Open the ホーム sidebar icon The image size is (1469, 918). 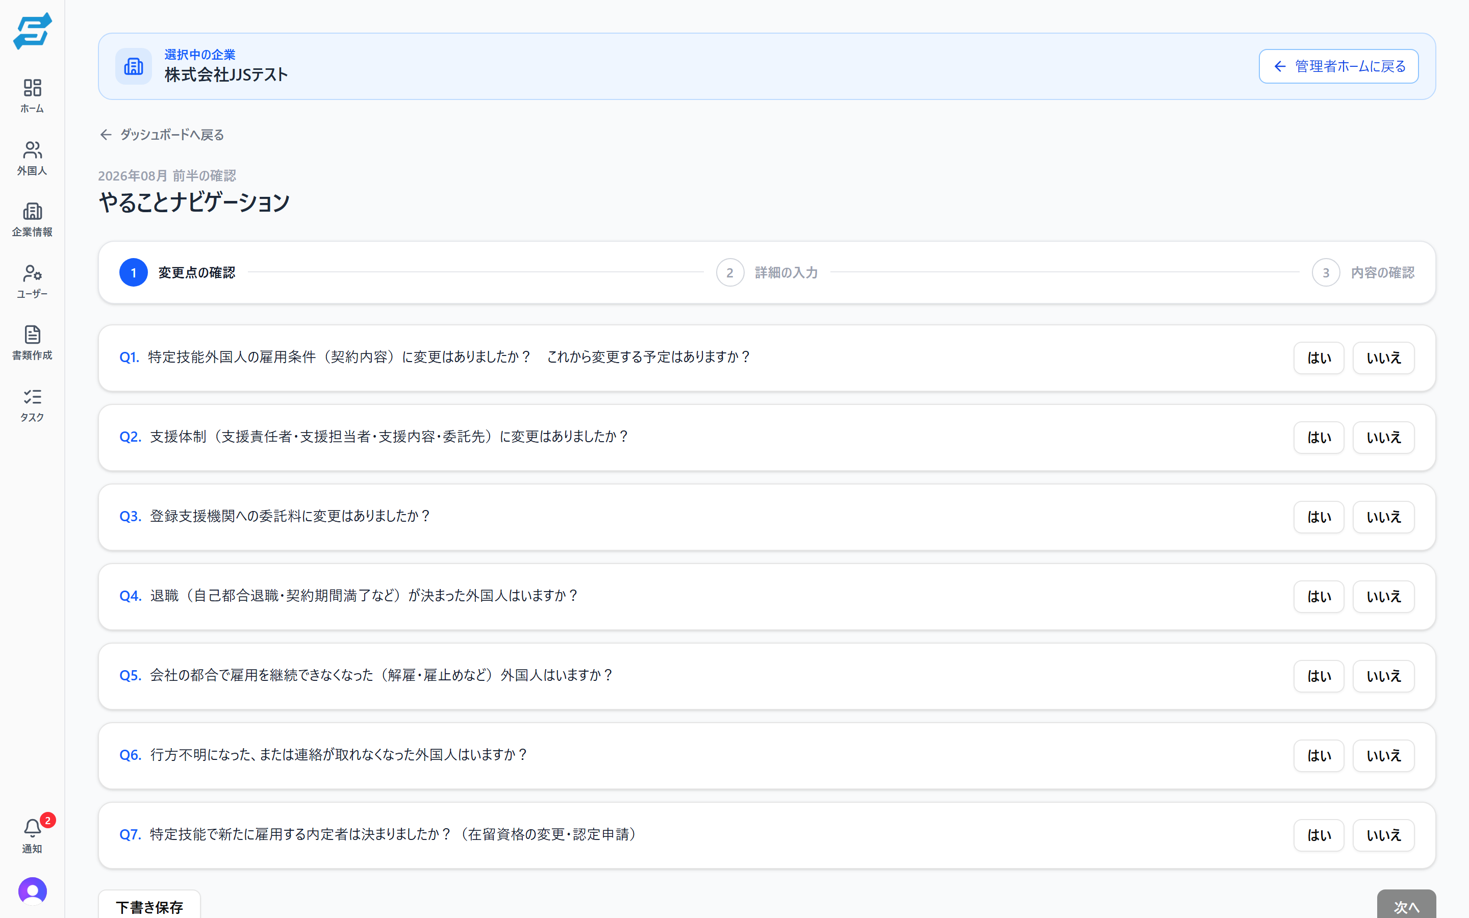[32, 96]
